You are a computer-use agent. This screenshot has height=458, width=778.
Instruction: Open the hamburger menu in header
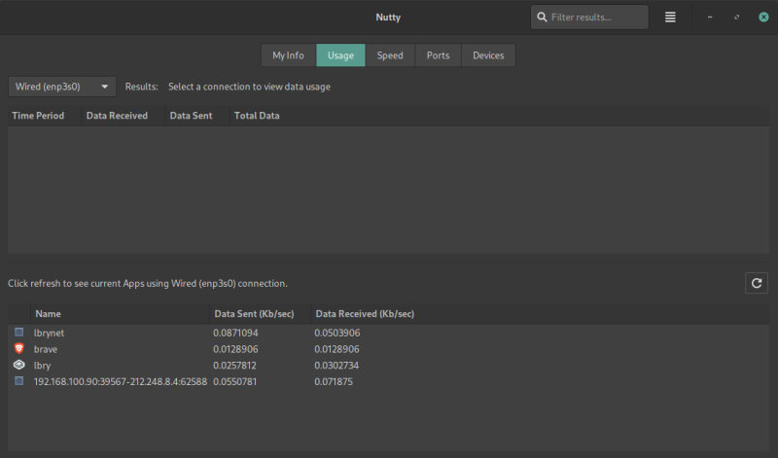[670, 17]
